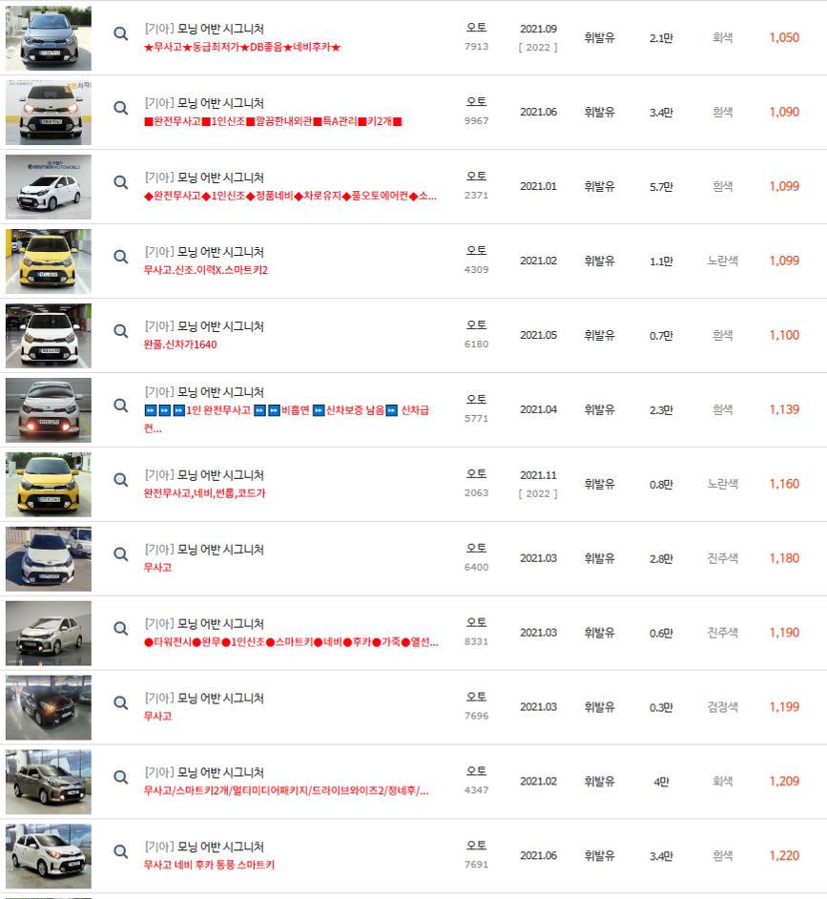Click the description starting '◆완전무사고◆1인신조'
Image resolution: width=827 pixels, height=899 pixels.
290,196
